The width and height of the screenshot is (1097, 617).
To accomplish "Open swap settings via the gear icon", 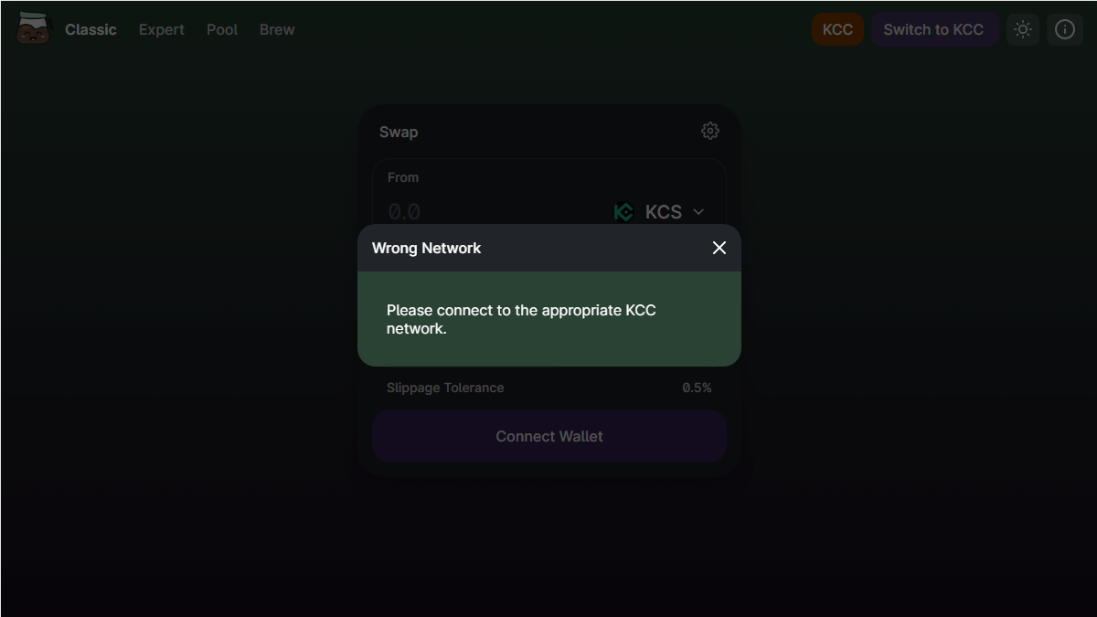I will (x=710, y=131).
